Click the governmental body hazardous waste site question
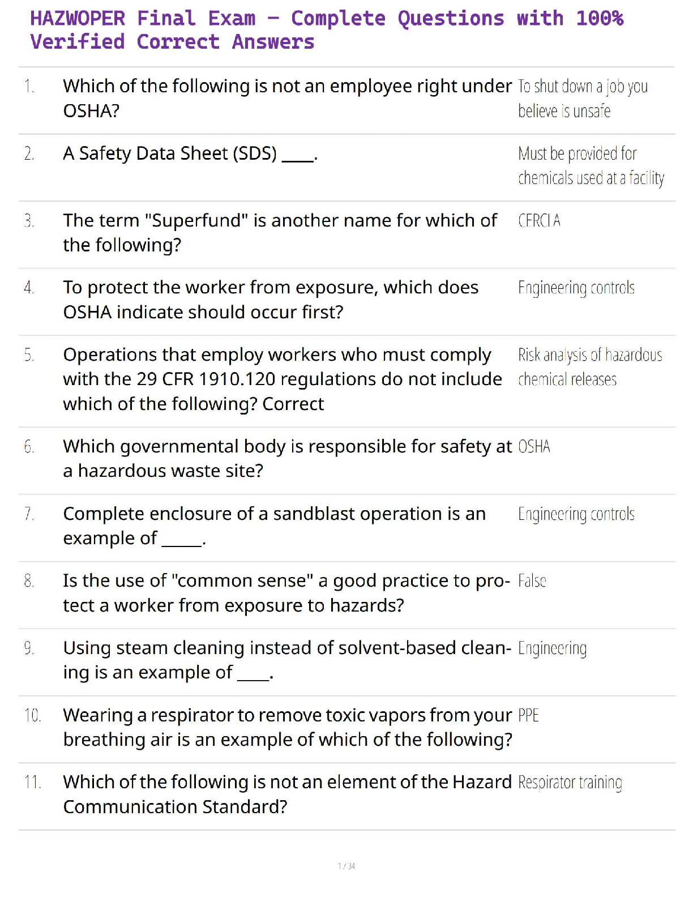The width and height of the screenshot is (693, 897). (x=287, y=458)
